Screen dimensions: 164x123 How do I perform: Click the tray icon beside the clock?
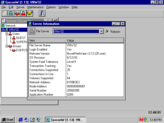click(x=146, y=120)
